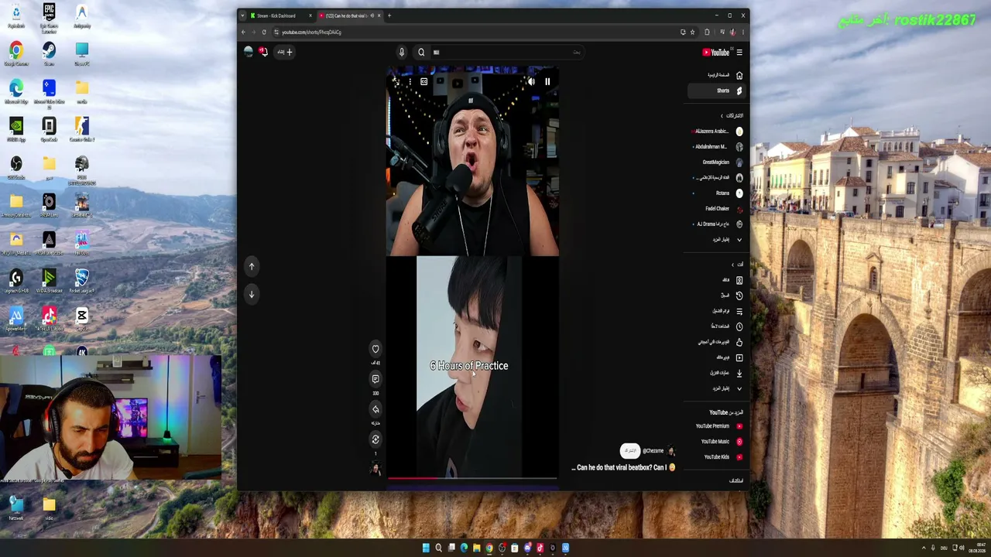Select the Can he do that viral tab

(x=350, y=15)
